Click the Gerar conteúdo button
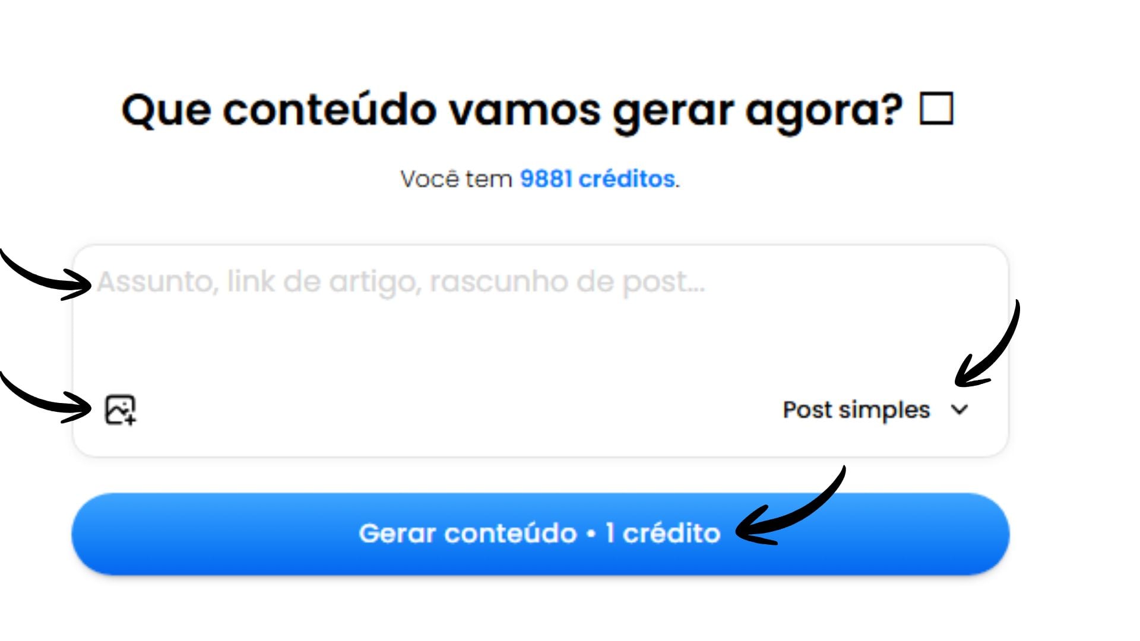 pyautogui.click(x=540, y=534)
